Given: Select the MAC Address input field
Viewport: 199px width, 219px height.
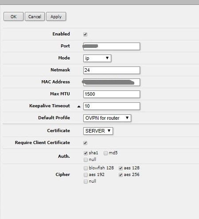Looking at the screenshot, I should coord(112,82).
